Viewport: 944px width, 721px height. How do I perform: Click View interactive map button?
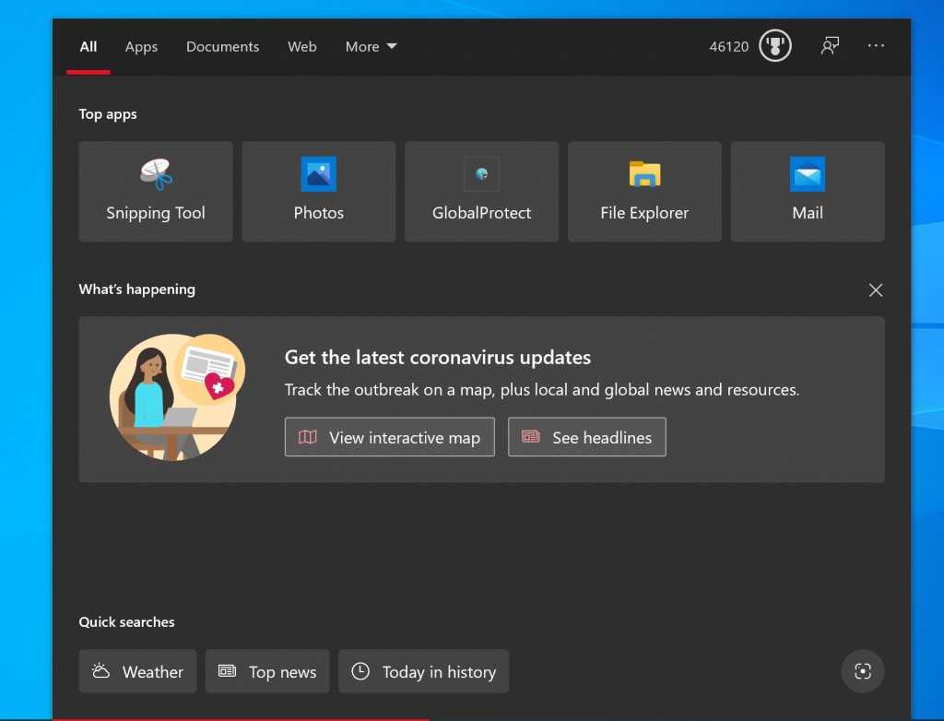coord(390,437)
